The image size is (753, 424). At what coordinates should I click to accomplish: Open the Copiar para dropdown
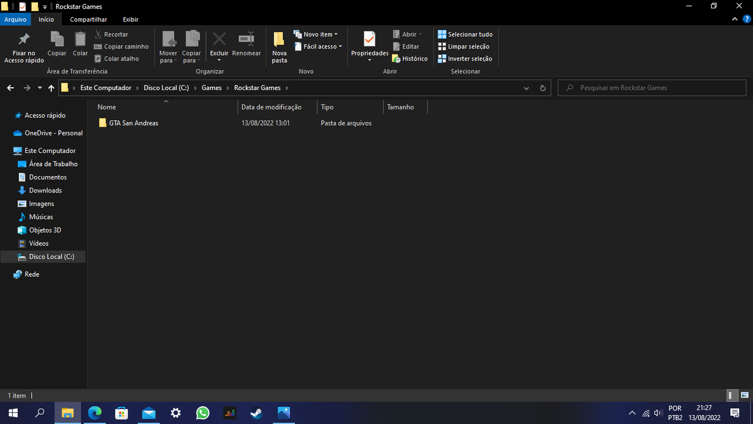[x=192, y=47]
